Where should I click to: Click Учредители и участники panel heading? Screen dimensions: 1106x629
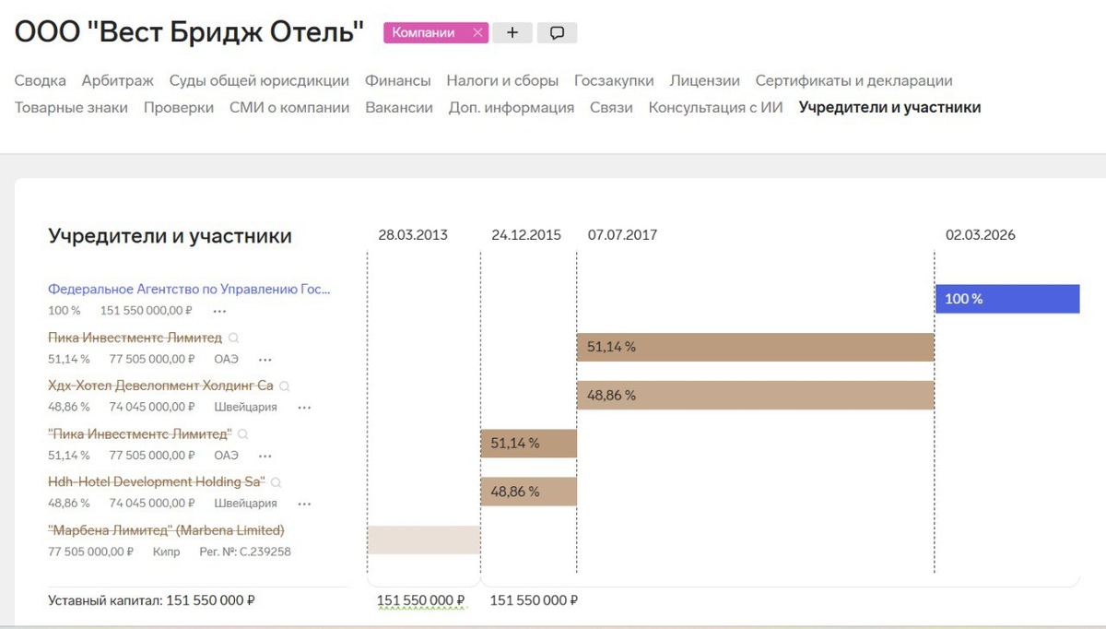(170, 236)
